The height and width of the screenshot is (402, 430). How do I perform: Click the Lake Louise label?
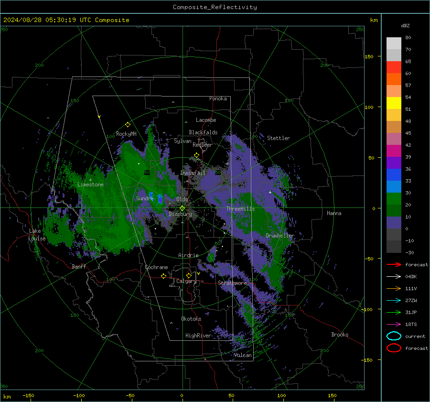click(x=37, y=235)
